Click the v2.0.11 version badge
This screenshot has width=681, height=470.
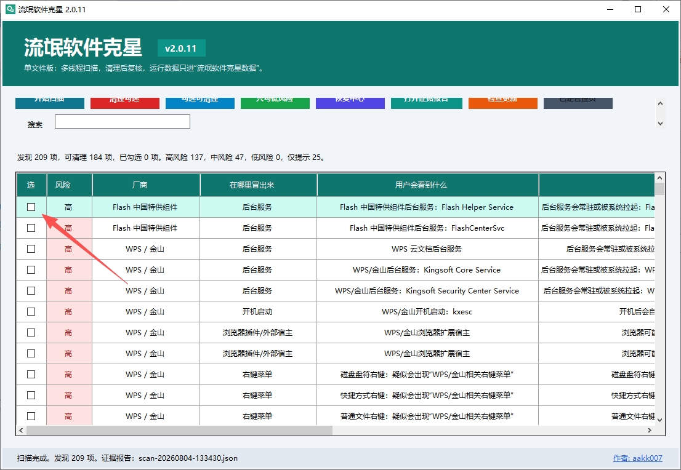pos(181,48)
